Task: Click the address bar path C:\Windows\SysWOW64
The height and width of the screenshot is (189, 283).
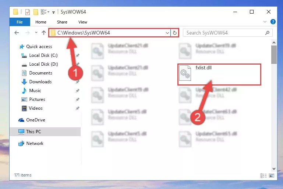Action: [84, 33]
